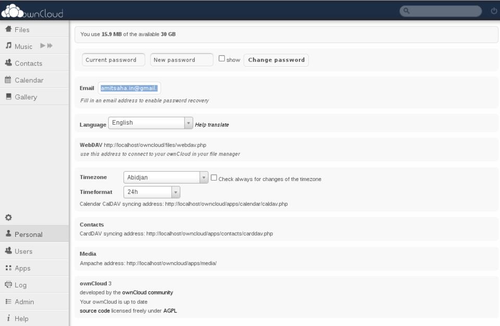Click the Users group icon

(x=9, y=251)
